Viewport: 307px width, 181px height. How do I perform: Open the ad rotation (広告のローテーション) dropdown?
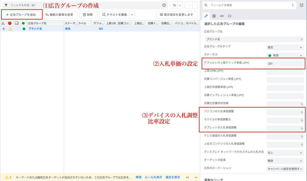pos(285,168)
